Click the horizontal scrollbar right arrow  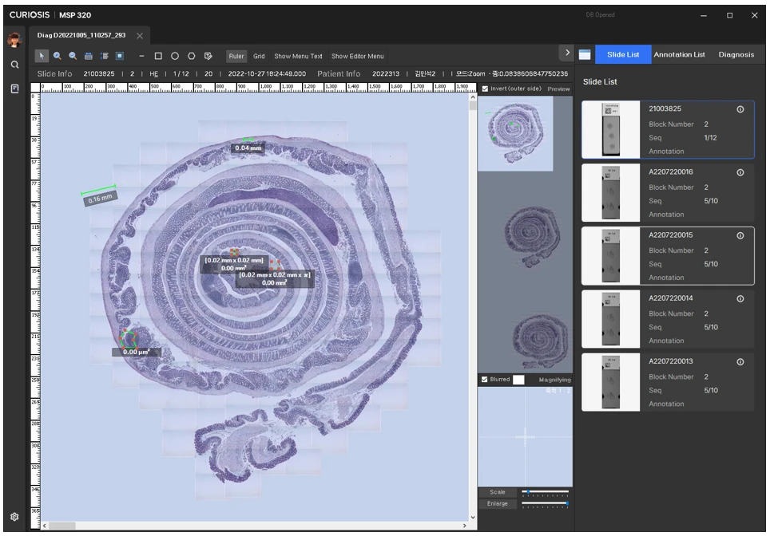point(465,526)
